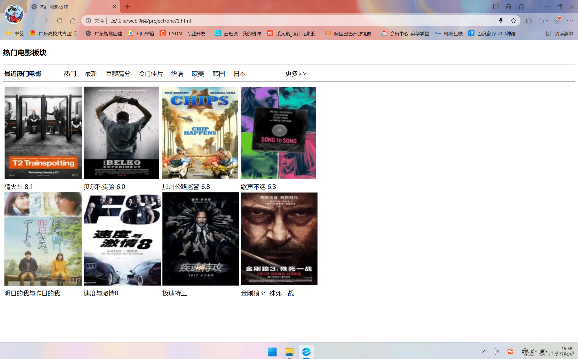The image size is (578, 359).
Task: Click the 金刚狼3 poster image
Action: (279, 239)
